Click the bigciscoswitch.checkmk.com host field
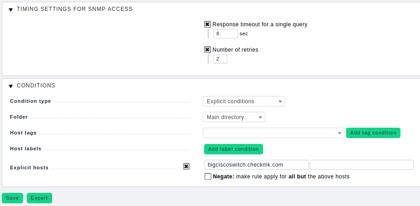Viewport: 420px width, 206px height. click(x=257, y=165)
